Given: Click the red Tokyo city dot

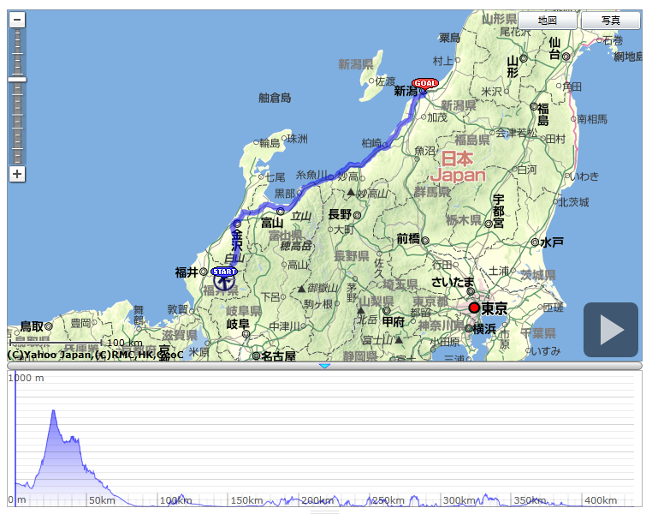Looking at the screenshot, I should 474,308.
